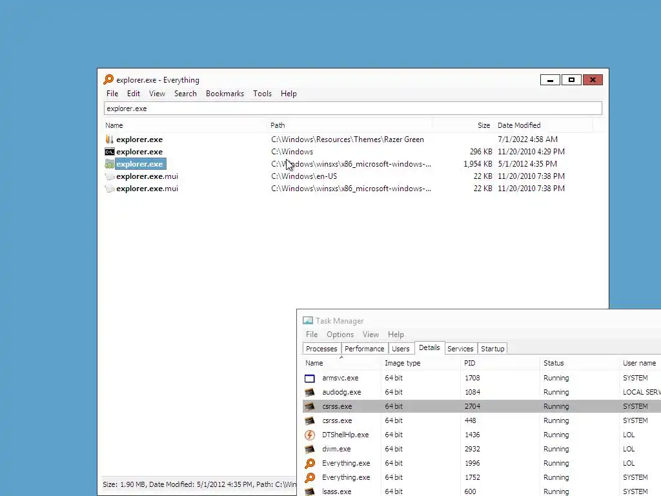This screenshot has width=661, height=496.
Task: Click the Everything status bar text
Action: click(199, 484)
